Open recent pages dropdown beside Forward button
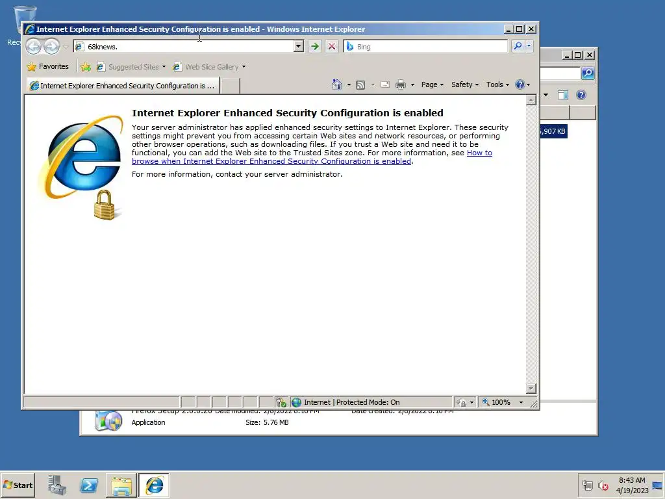 (66, 47)
